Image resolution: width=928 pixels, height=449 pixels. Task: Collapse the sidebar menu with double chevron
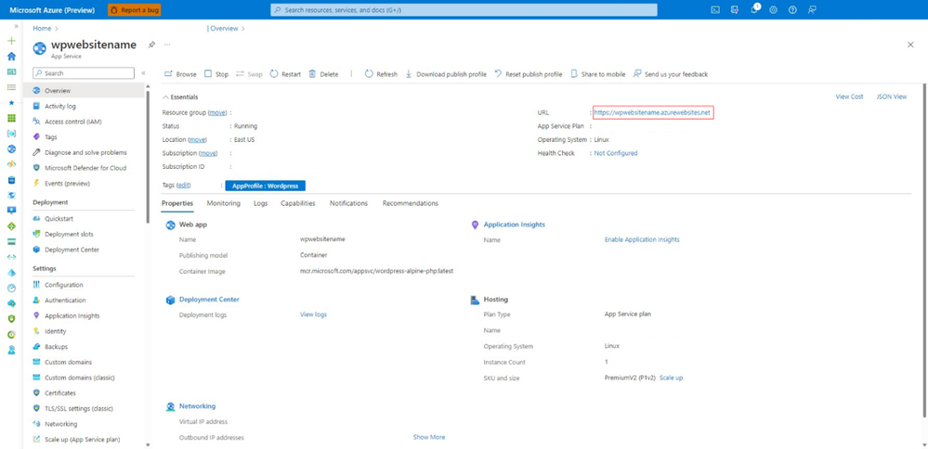click(x=143, y=73)
